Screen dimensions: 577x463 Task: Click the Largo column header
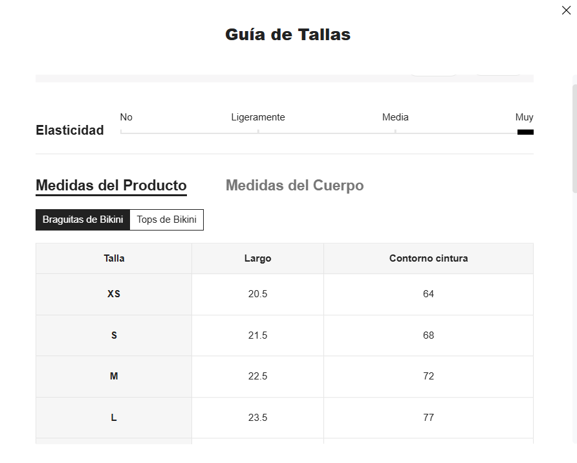coord(257,258)
